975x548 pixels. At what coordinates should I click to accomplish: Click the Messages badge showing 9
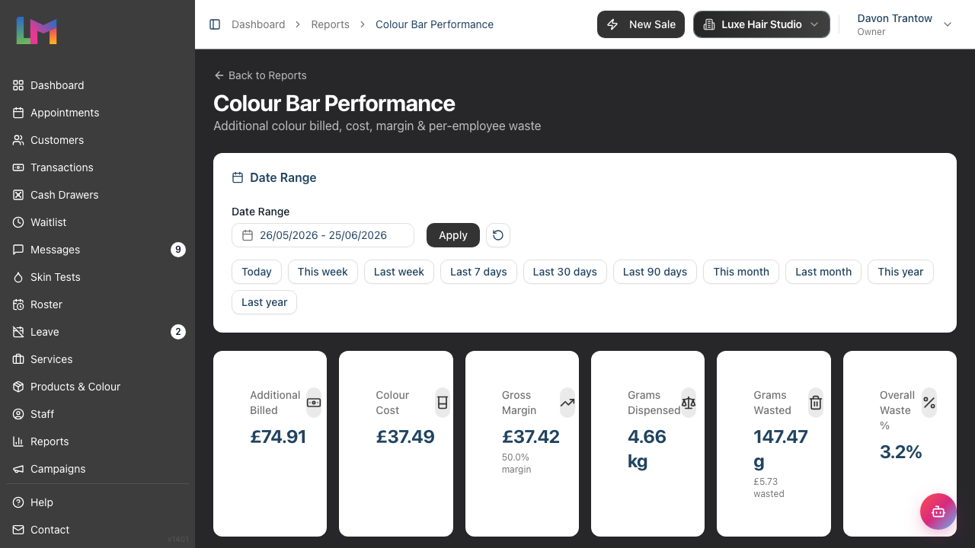tap(178, 250)
